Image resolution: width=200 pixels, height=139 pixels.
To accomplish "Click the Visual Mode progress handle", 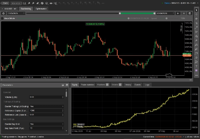I will 128,18.
